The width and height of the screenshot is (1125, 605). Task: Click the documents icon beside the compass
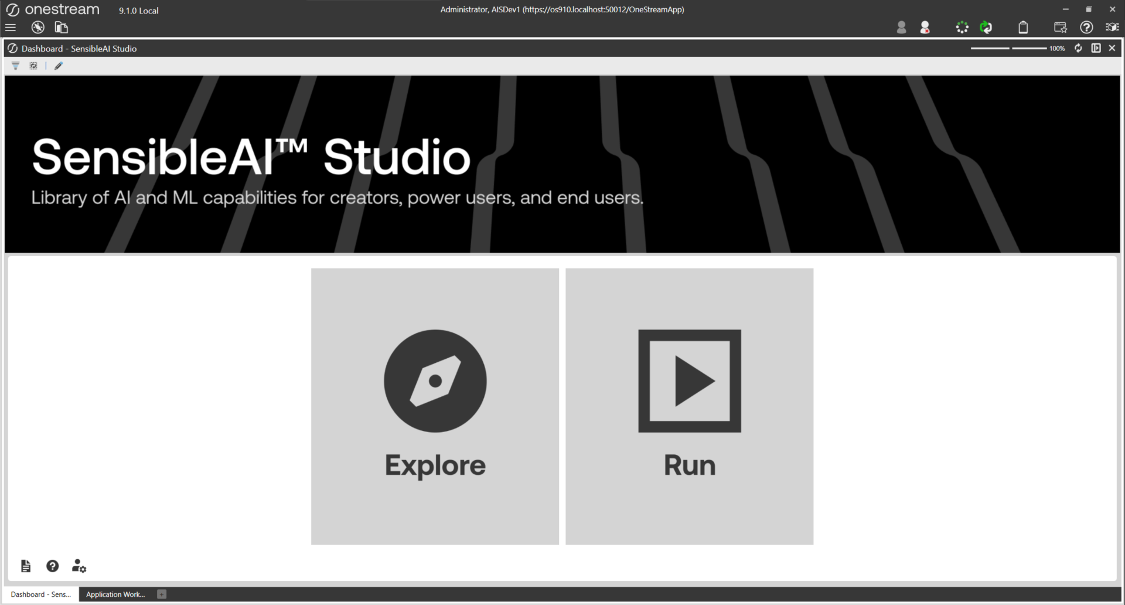(61, 28)
